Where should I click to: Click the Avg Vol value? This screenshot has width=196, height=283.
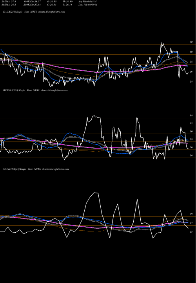88,2
